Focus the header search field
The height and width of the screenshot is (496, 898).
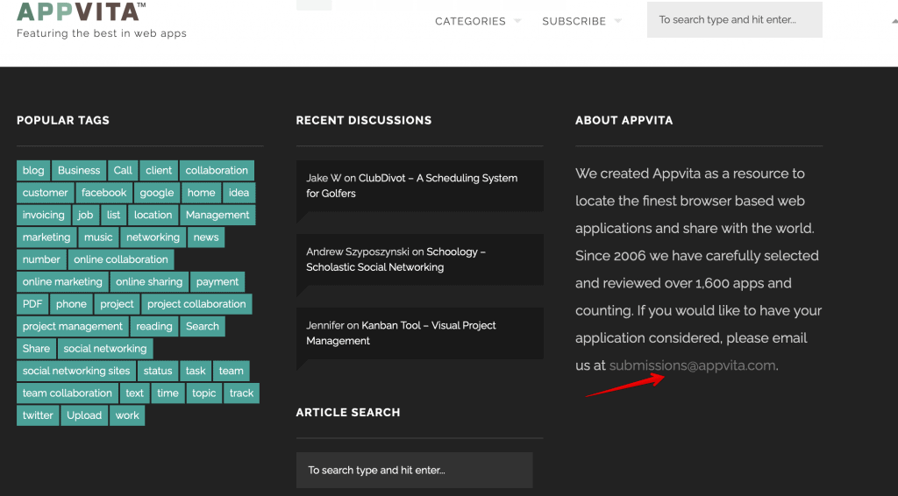(x=735, y=19)
